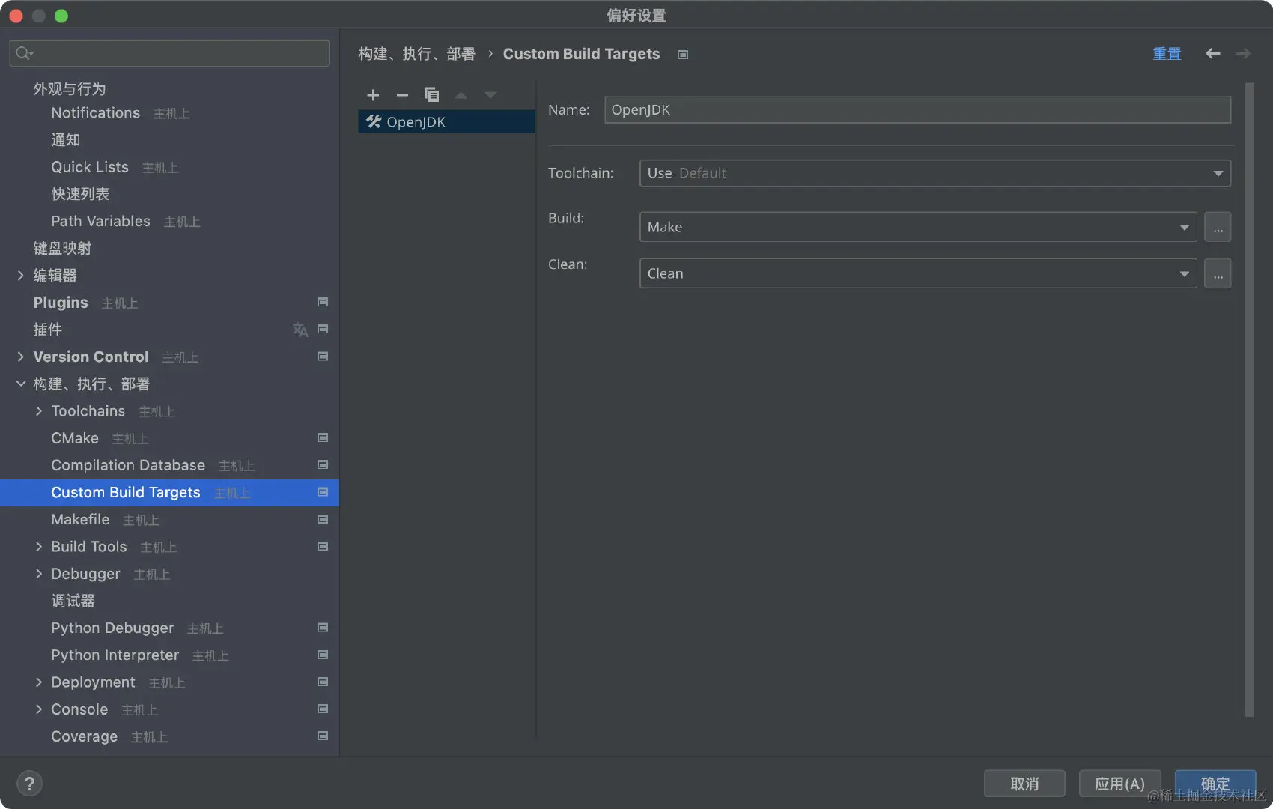Select the OpenJDK build target in list

[x=446, y=121]
